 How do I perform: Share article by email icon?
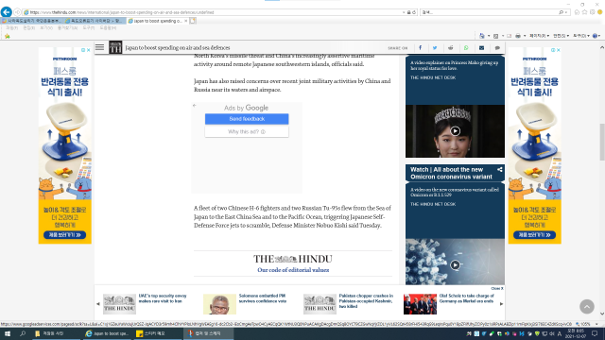(481, 48)
